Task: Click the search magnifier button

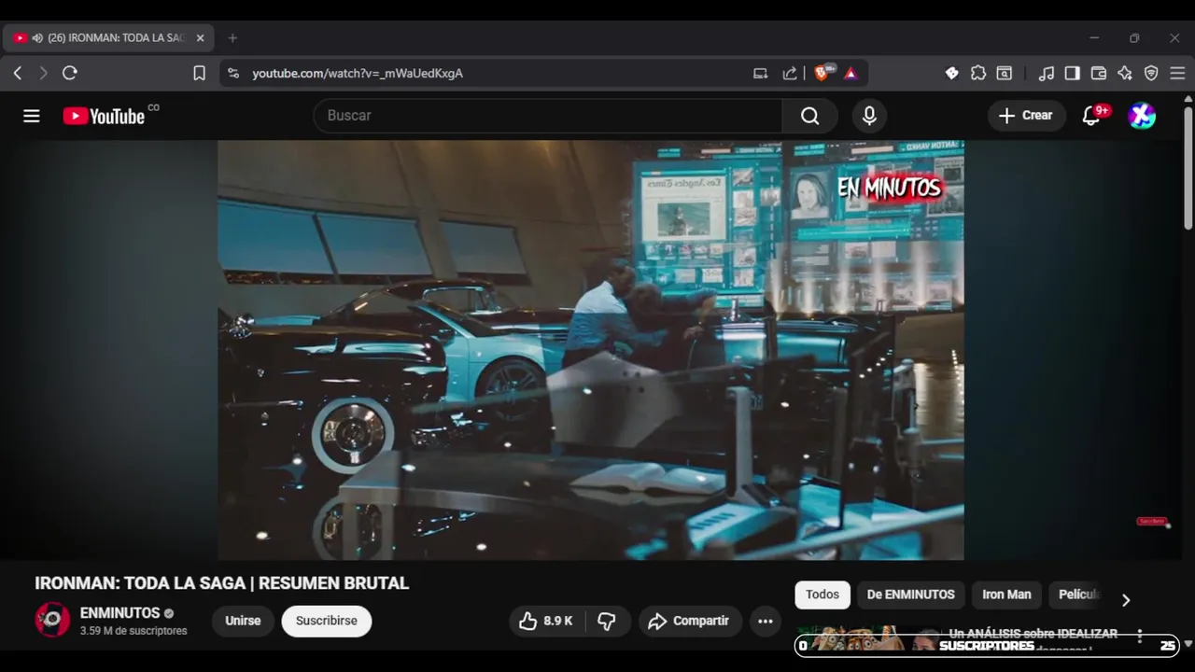Action: click(809, 116)
